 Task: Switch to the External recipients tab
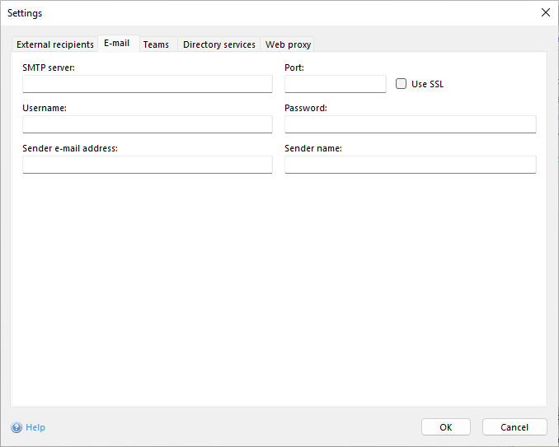pyautogui.click(x=55, y=44)
